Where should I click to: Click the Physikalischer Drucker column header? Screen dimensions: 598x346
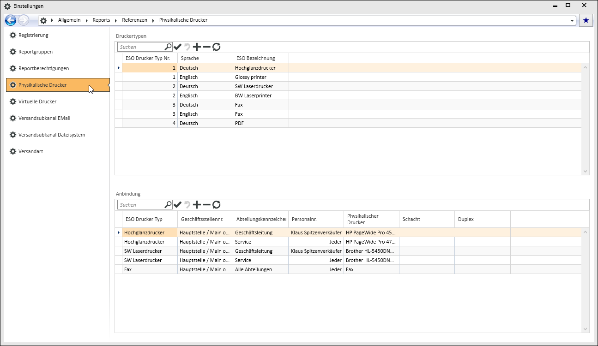[371, 219]
